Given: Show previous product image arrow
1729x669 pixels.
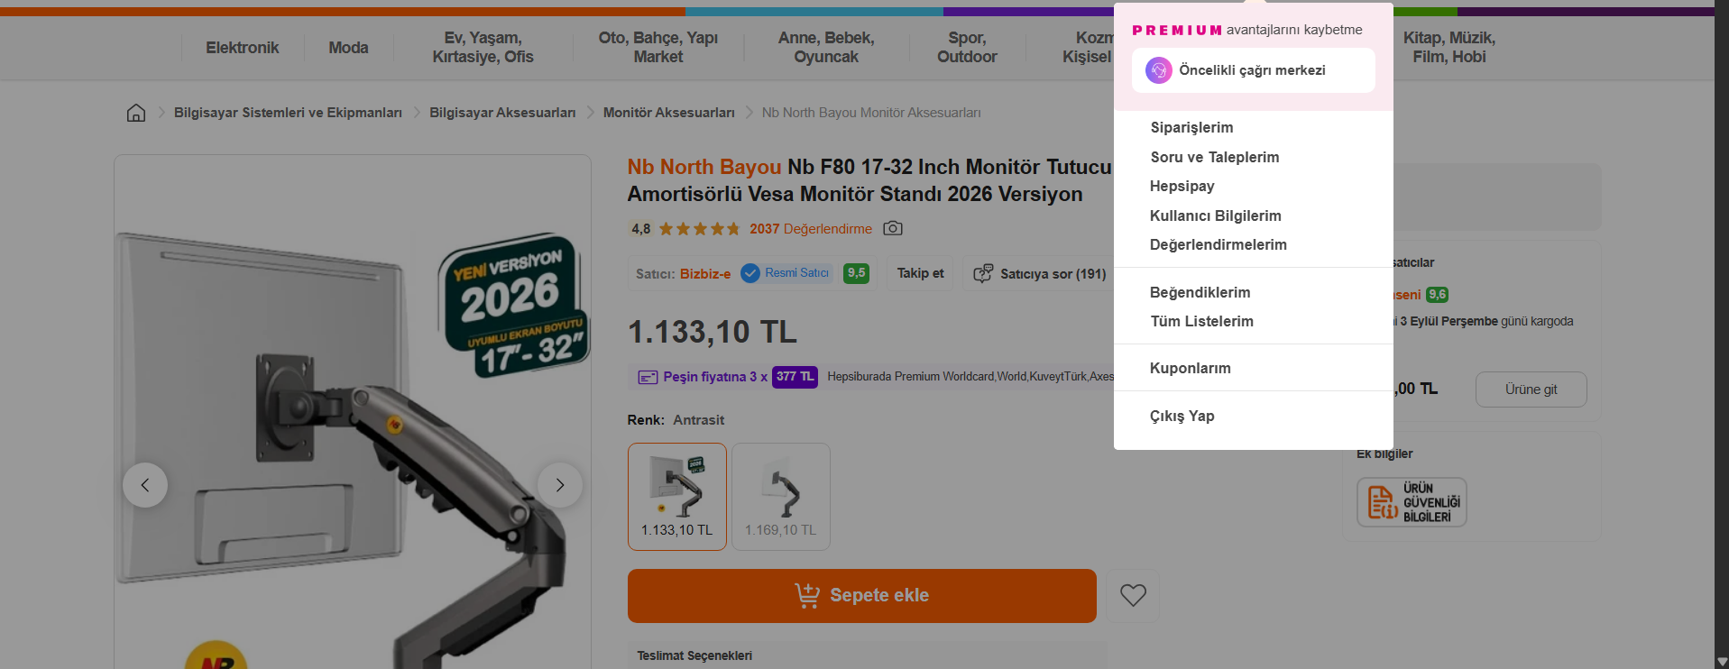Looking at the screenshot, I should (x=145, y=485).
